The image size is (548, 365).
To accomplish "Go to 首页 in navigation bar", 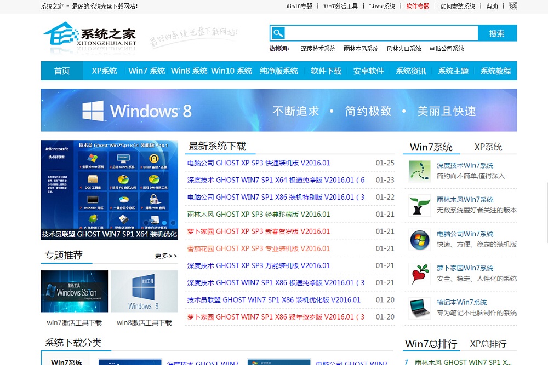I will tap(62, 71).
